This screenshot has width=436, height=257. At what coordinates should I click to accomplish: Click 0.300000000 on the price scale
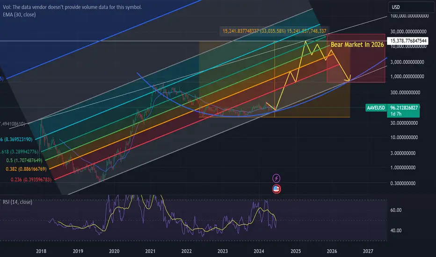tap(403, 183)
